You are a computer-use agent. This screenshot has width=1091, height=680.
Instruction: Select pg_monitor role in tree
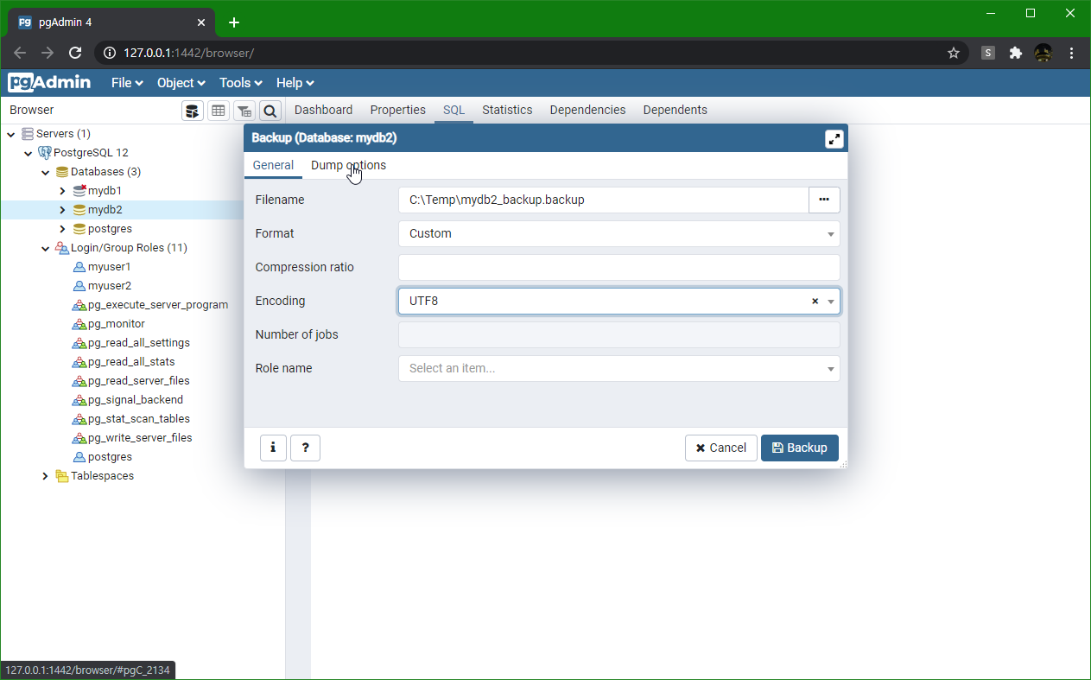pyautogui.click(x=117, y=324)
